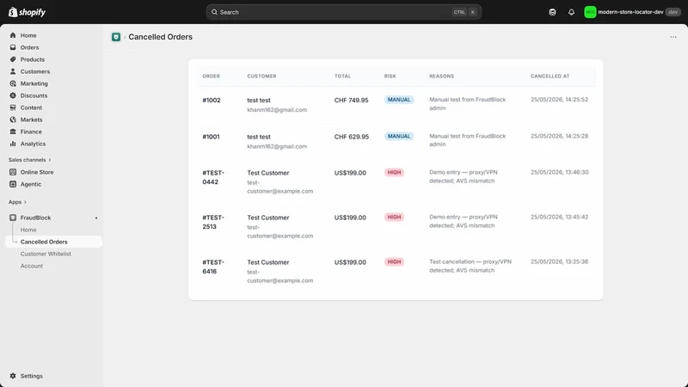This screenshot has height=387, width=688.
Task: Click the 'Test cancellation — proxy/VPN' reason
Action: tap(470, 266)
